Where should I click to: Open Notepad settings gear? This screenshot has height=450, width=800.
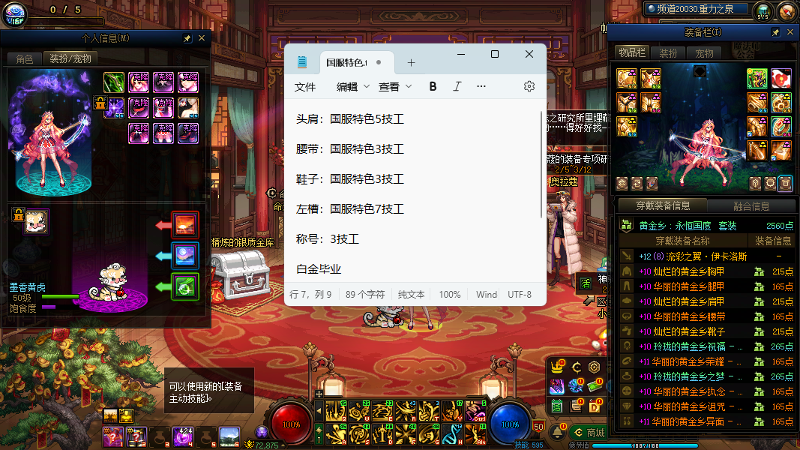529,86
